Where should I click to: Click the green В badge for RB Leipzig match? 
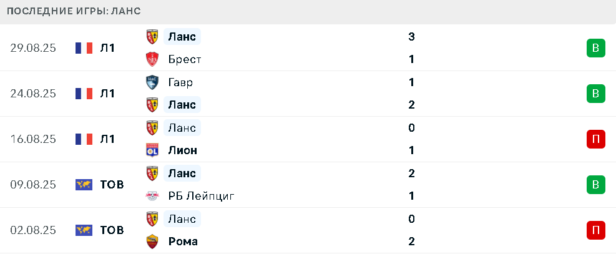click(595, 185)
